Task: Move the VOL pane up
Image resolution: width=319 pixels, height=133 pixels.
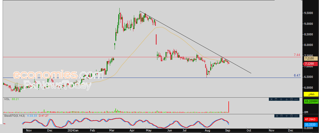Action: (x=281, y=99)
